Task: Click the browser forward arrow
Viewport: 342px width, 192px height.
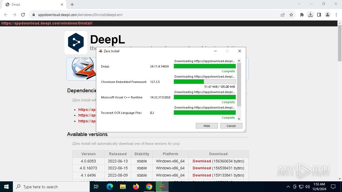Action: [14, 15]
